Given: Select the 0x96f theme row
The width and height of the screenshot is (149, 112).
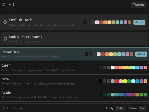Looking at the screenshot, I should pyautogui.click(x=74, y=68).
